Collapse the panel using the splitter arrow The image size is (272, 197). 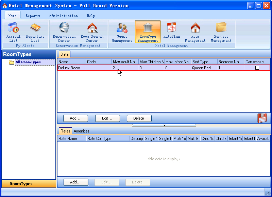click(164, 125)
